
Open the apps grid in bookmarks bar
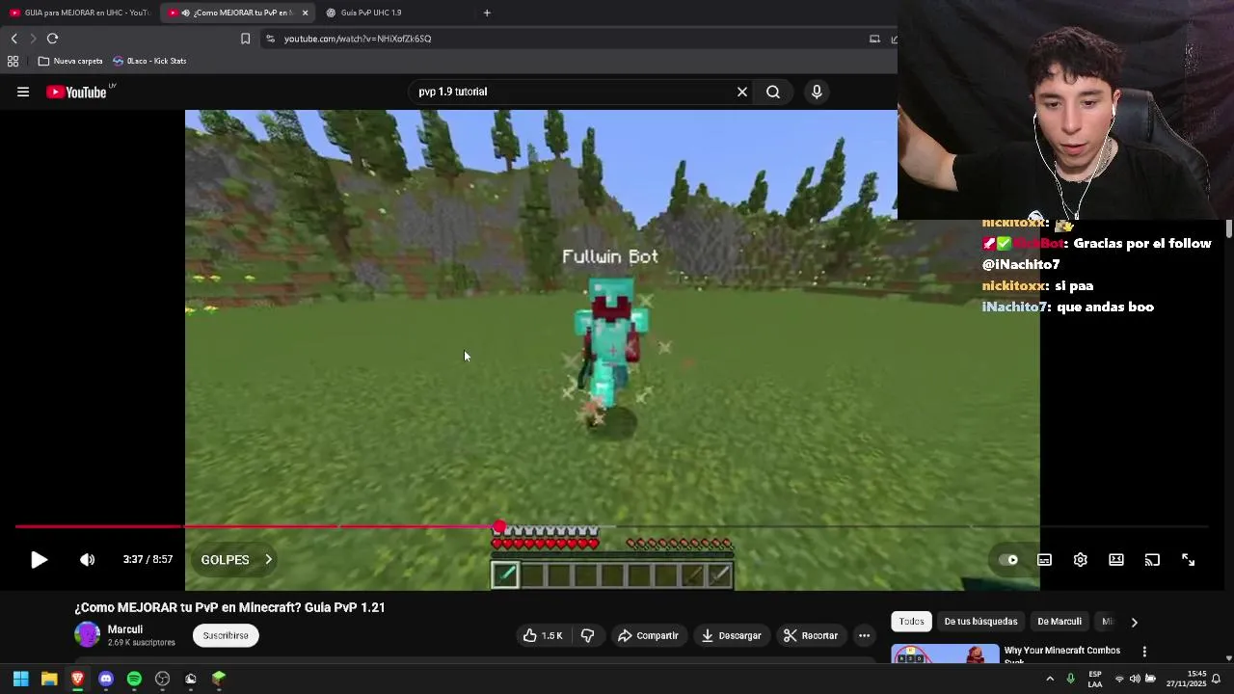click(x=13, y=61)
